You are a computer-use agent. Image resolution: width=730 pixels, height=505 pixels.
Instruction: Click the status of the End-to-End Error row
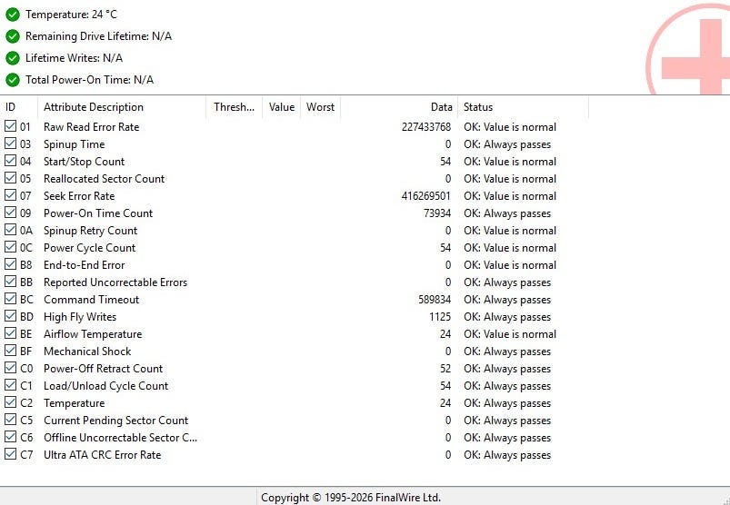(510, 265)
